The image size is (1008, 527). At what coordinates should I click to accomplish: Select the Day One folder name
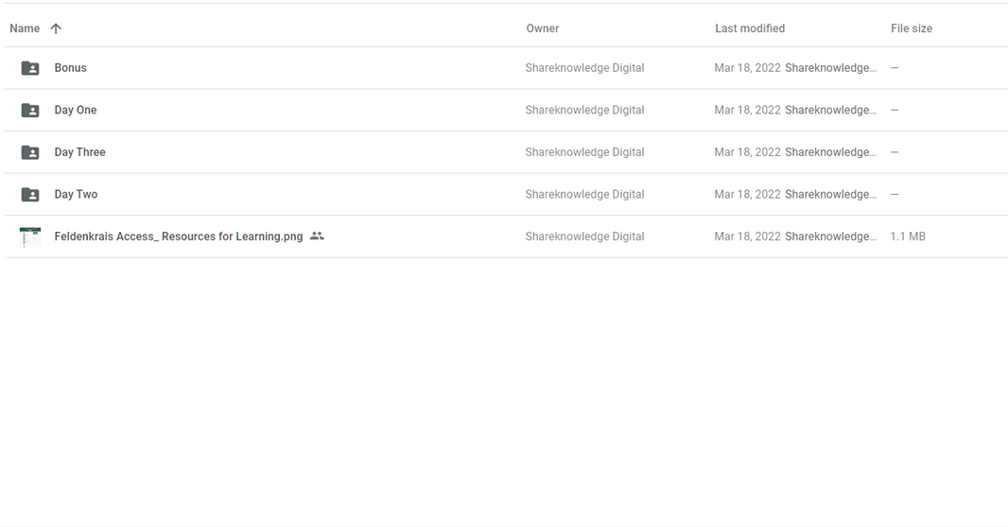point(76,111)
